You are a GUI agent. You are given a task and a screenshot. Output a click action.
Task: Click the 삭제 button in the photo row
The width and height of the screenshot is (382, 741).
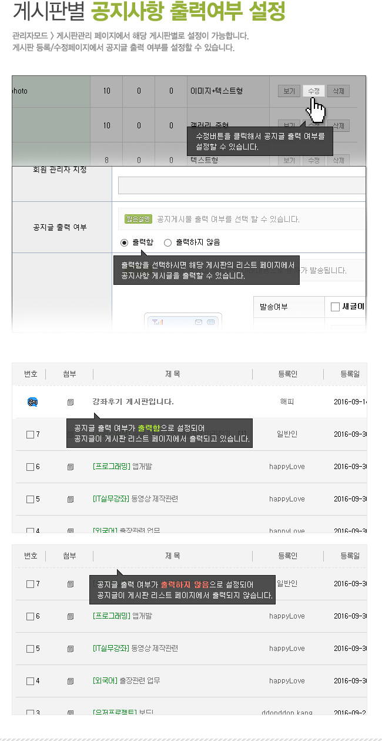339,91
